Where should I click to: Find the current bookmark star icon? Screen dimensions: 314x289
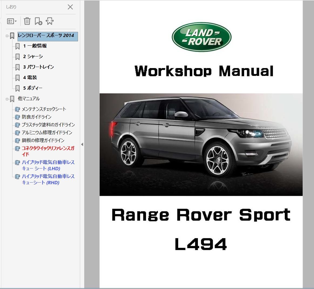[50, 21]
